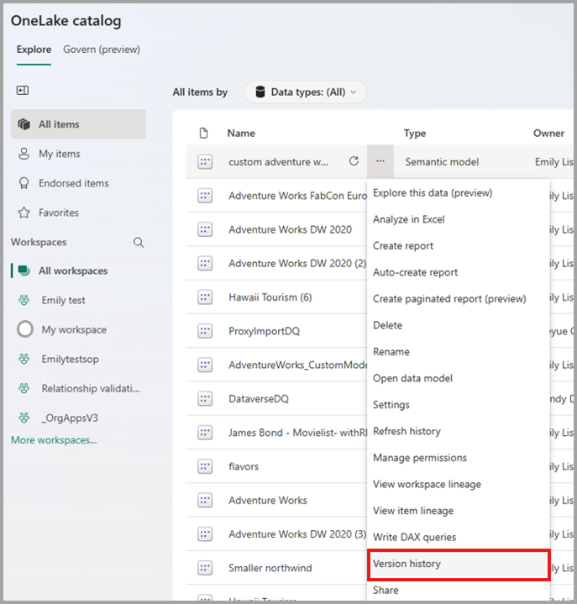Click semantic model icon for Adventure Works FabCon
The width and height of the screenshot is (577, 604).
[205, 196]
